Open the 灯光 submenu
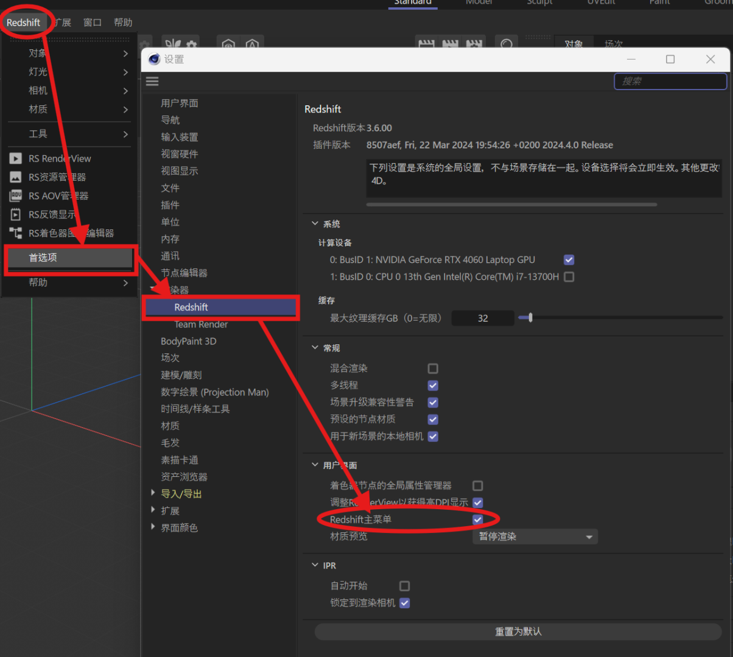The height and width of the screenshot is (657, 733). 69,72
